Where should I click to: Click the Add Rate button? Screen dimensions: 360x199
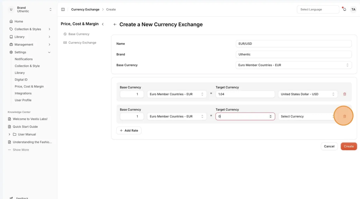(x=129, y=131)
